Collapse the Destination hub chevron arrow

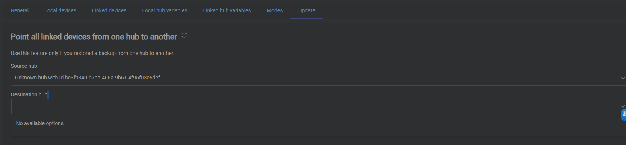(x=623, y=106)
